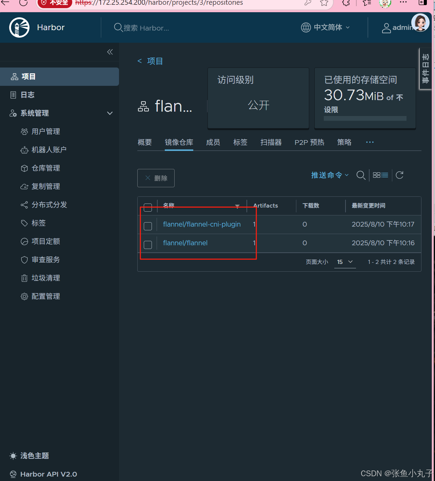
Task: Show more tabs with ellipsis
Action: point(370,142)
